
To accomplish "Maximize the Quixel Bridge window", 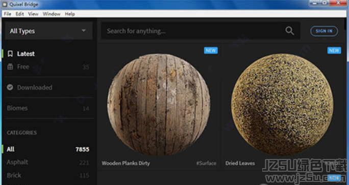I will (x=325, y=3).
